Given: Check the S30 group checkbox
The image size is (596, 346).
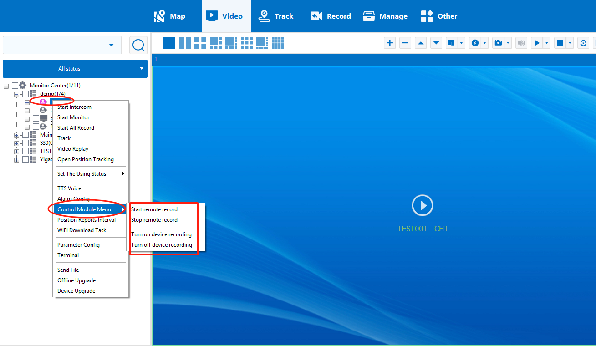Looking at the screenshot, I should (x=25, y=143).
